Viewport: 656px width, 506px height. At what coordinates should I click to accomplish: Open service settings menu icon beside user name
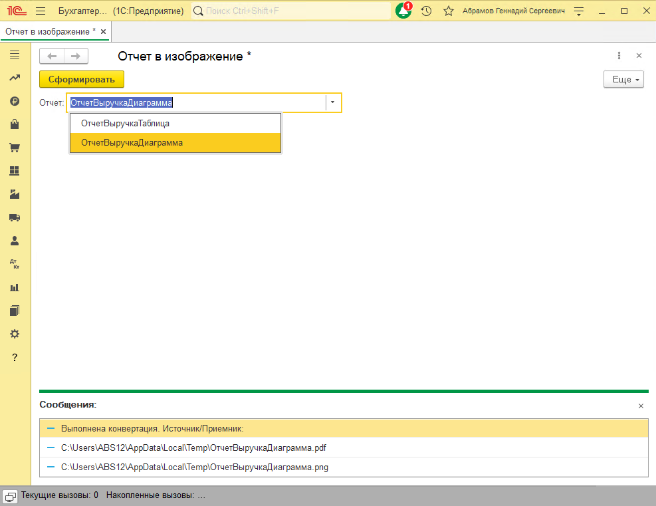pos(579,11)
